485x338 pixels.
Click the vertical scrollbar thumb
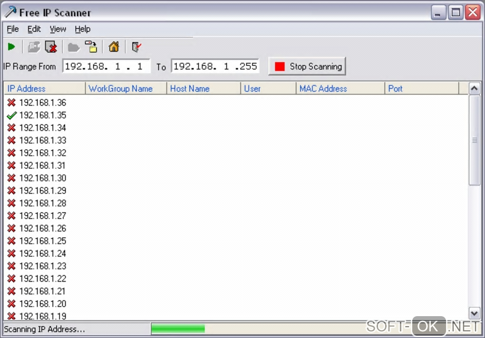[x=474, y=140]
